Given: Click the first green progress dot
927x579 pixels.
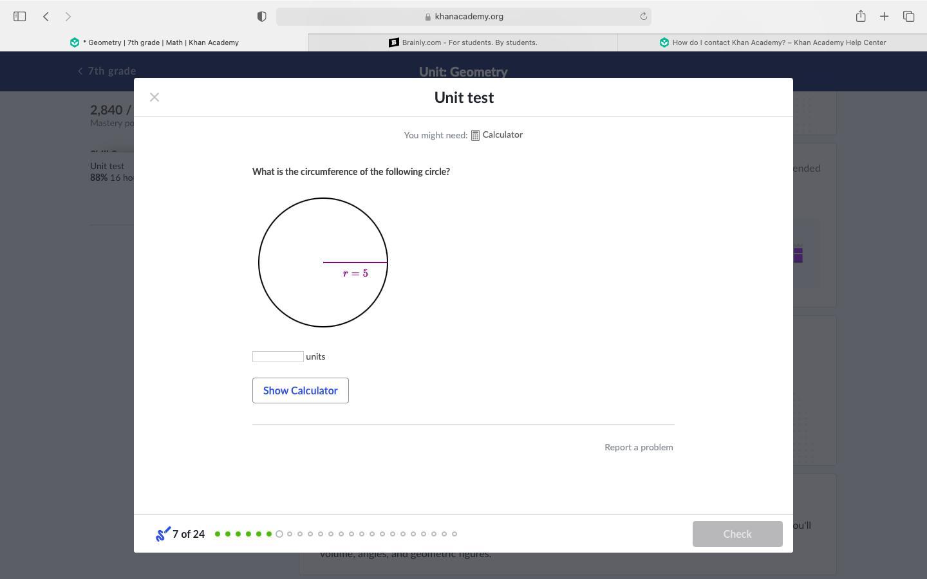Looking at the screenshot, I should [x=218, y=534].
